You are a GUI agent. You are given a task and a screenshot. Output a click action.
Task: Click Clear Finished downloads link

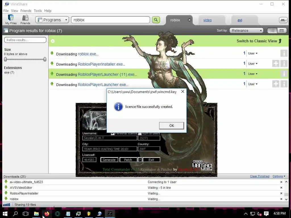(x=259, y=176)
